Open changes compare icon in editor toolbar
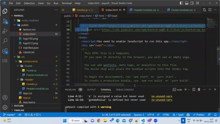Screen dimensions: 220x124 (x=205, y=10)
